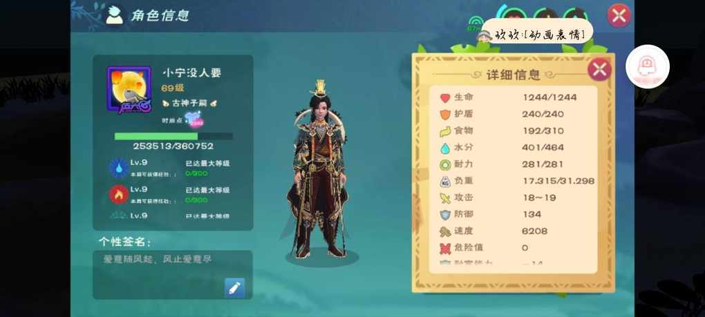Screen dimensions: 705x317
Task: Tap the white circular assistant button
Action: [x=648, y=66]
